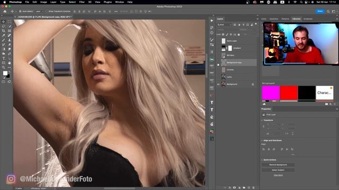Image resolution: width=339 pixels, height=190 pixels.
Task: Click the Remove Background button
Action: pos(278,165)
